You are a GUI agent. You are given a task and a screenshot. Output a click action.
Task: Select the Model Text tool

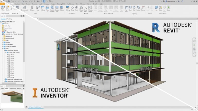point(81,9)
